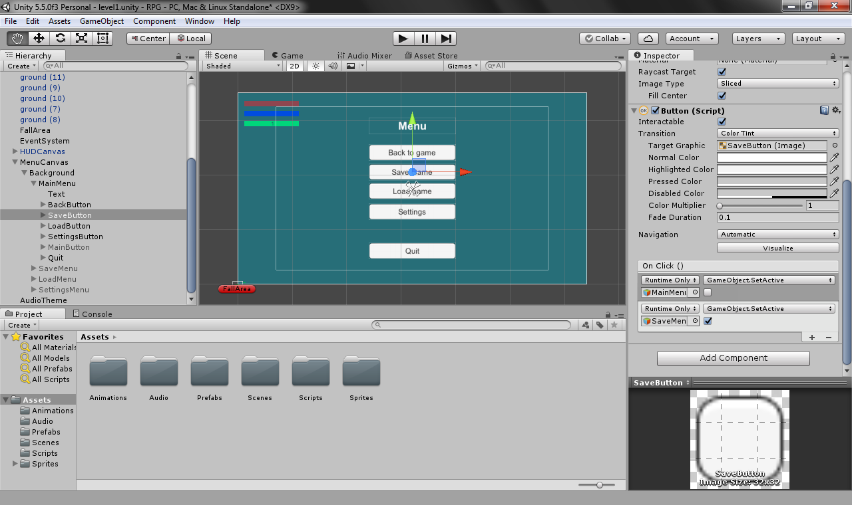Image resolution: width=852 pixels, height=505 pixels.
Task: Switch to Console tab
Action: click(92, 314)
